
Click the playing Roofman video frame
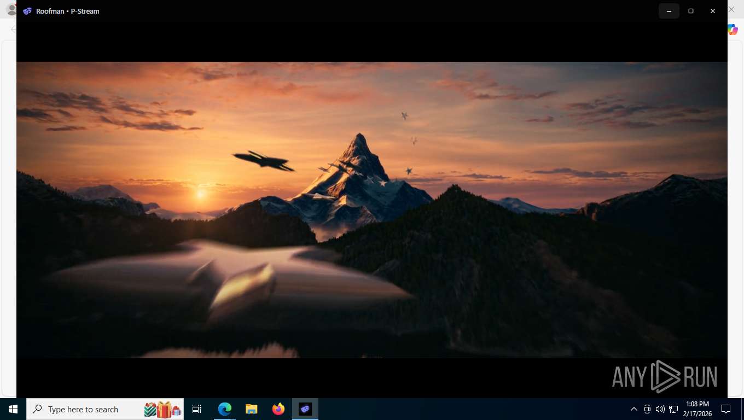[x=372, y=210]
